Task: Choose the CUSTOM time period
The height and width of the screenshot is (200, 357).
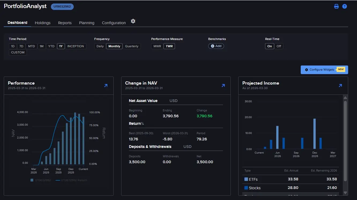Action: pyautogui.click(x=18, y=52)
